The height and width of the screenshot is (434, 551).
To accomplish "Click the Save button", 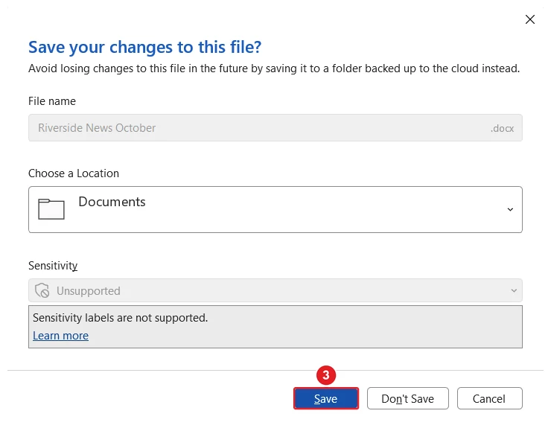I will point(325,398).
